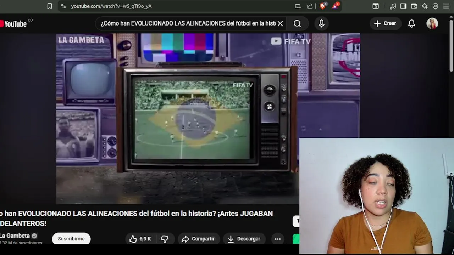This screenshot has height=255, width=454.
Task: Open the music playlist toolbar icon
Action: [393, 6]
